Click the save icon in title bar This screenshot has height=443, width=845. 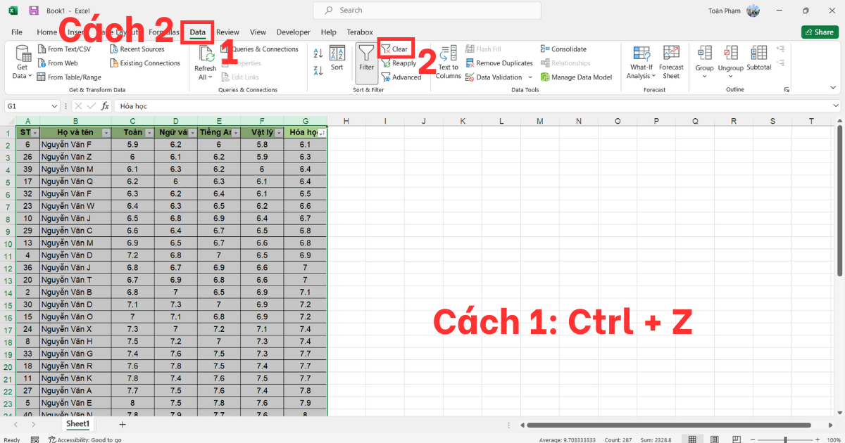point(34,11)
